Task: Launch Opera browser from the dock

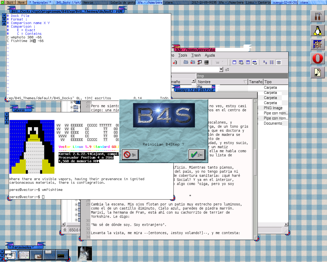Action: pos(317,59)
